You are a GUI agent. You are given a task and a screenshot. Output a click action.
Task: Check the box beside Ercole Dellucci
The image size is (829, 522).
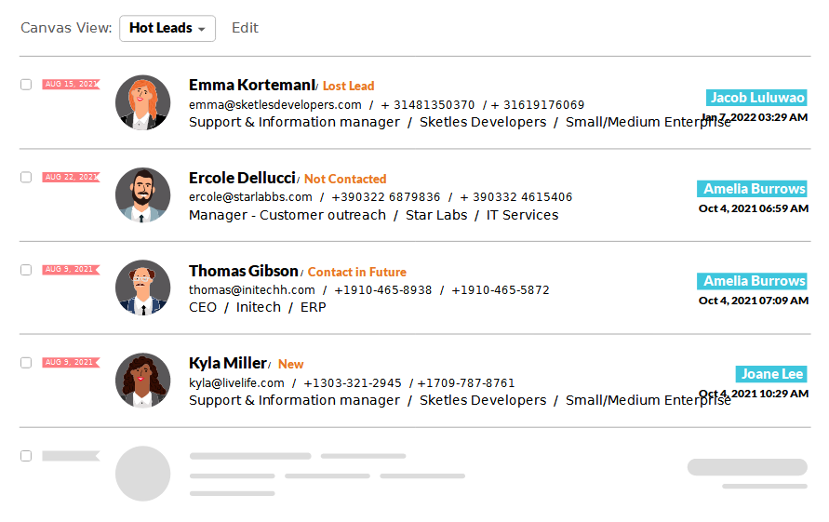pos(26,177)
